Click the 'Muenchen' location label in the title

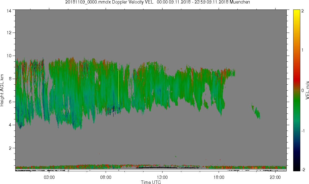[240, 2]
